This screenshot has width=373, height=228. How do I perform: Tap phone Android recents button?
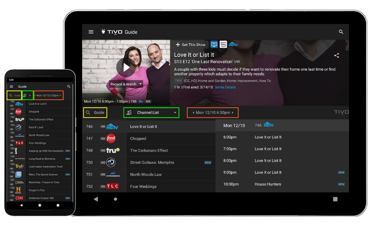[x=58, y=205]
